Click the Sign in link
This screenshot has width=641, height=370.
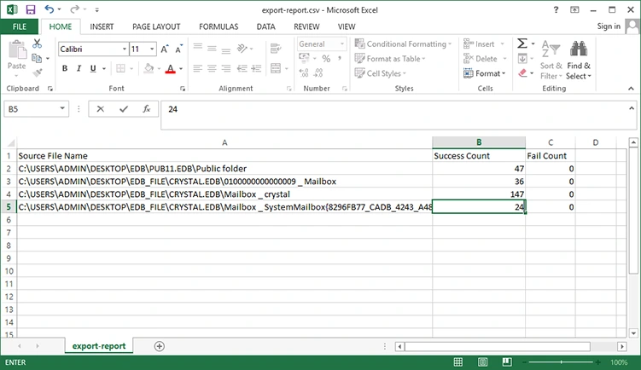point(609,26)
